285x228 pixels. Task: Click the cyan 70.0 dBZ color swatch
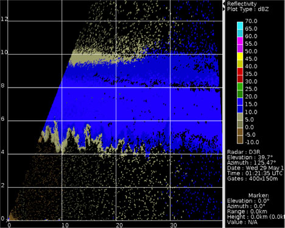(240, 26)
